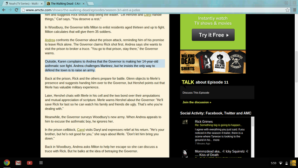Open a new browser tab
Viewport: 298px width, 168px height.
[91, 3]
